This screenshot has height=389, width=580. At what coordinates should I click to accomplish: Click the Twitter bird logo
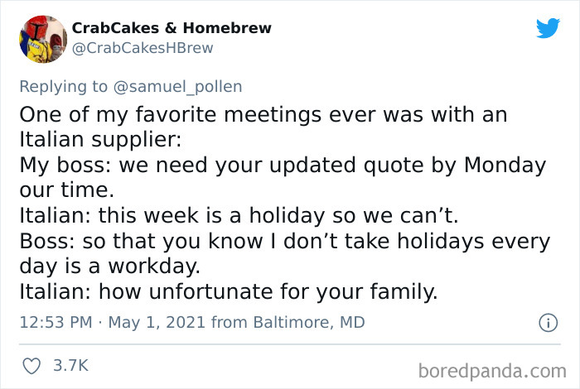tap(548, 28)
